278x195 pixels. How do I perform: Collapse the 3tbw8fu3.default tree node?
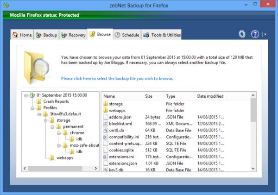(x=39, y=114)
